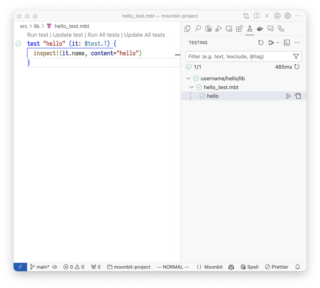Collapse the username/hello/lib tree node
This screenshot has width=320, height=288.
click(188, 78)
